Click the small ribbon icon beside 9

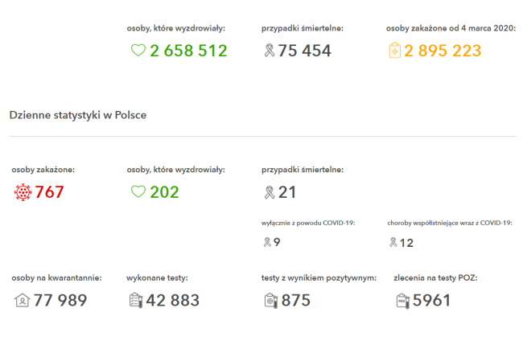tap(266, 242)
